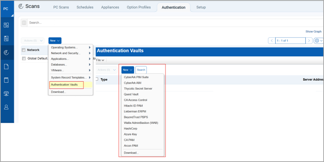Click the search filter list icon

[x=24, y=23]
